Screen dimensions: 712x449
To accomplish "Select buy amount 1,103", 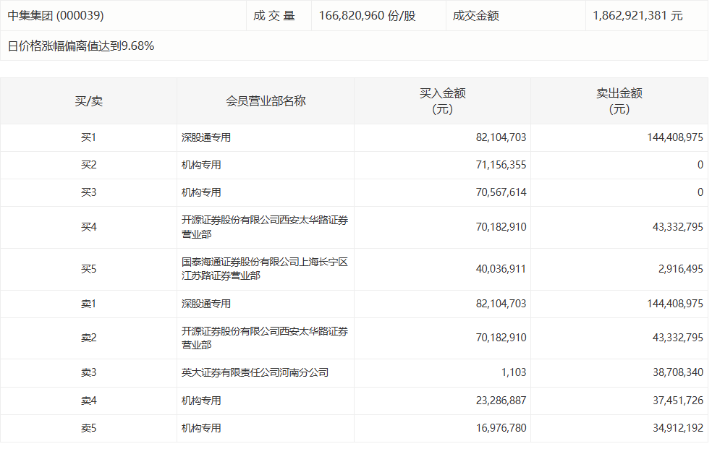I will [514, 373].
